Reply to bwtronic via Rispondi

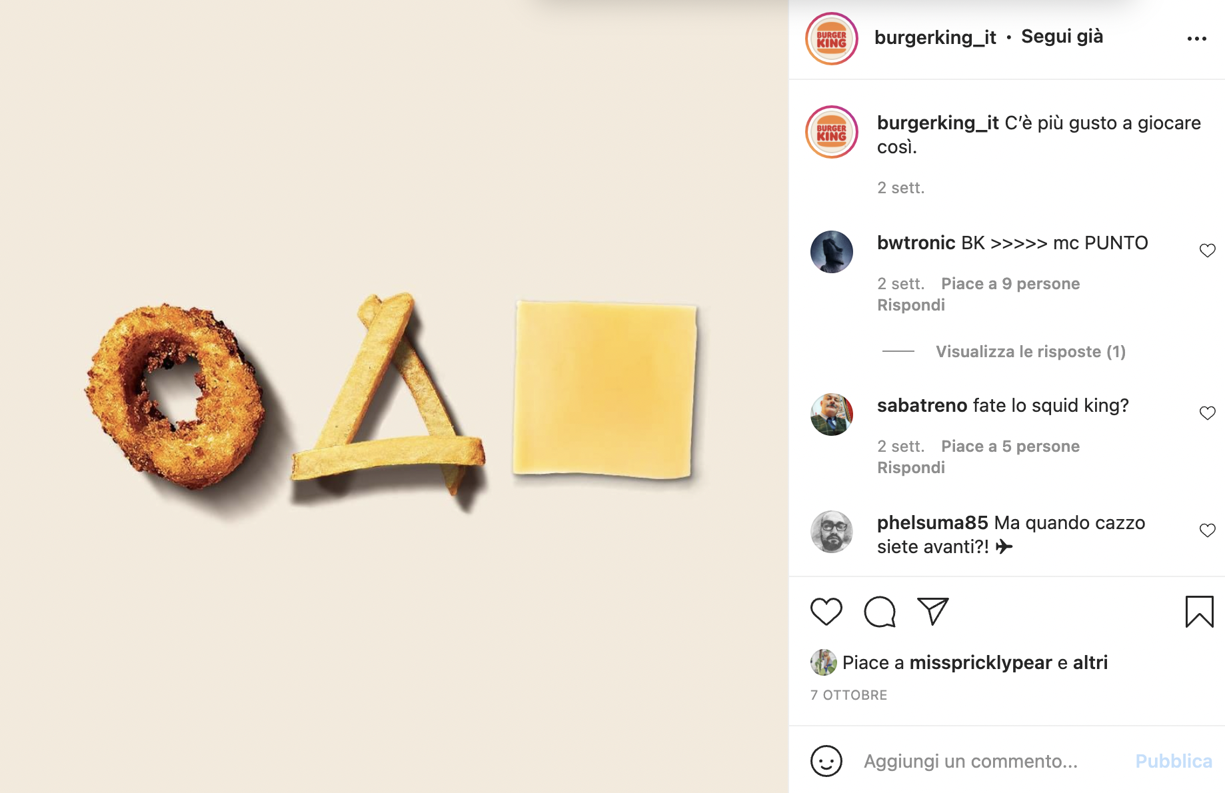tap(910, 305)
